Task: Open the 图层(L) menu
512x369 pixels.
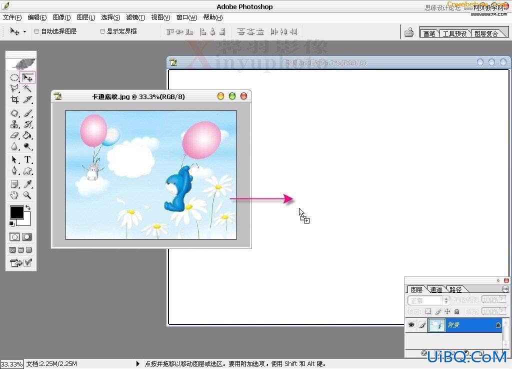Action: (86, 17)
